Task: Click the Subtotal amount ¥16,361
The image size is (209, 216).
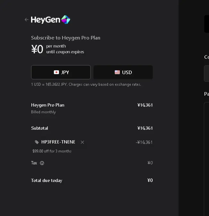Action: click(x=145, y=128)
